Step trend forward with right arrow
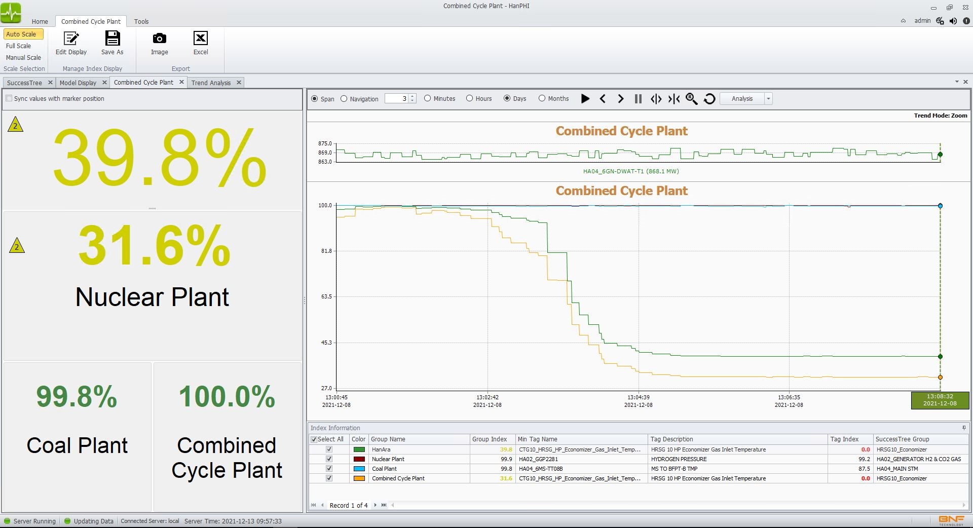Viewport: 973px width, 528px height. point(620,99)
